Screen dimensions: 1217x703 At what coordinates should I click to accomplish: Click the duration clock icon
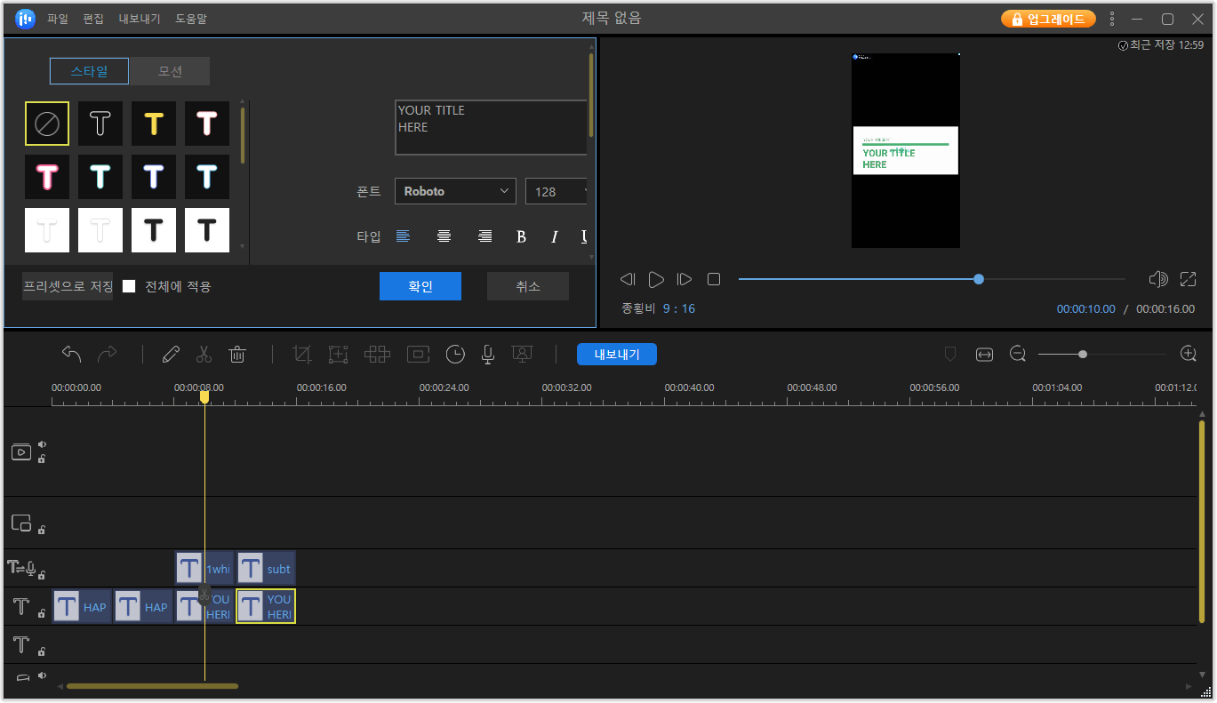[x=455, y=355]
